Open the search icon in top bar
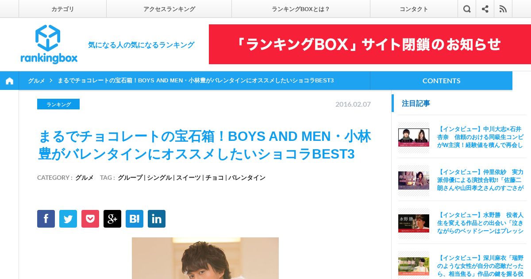The height and width of the screenshot is (279, 531). (x=467, y=9)
